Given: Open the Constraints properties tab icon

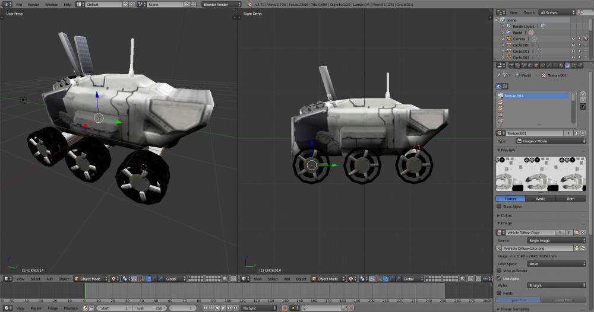Looking at the screenshot, I should [542, 65].
